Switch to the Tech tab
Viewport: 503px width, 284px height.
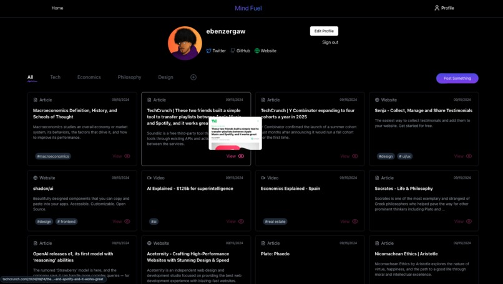coord(55,77)
